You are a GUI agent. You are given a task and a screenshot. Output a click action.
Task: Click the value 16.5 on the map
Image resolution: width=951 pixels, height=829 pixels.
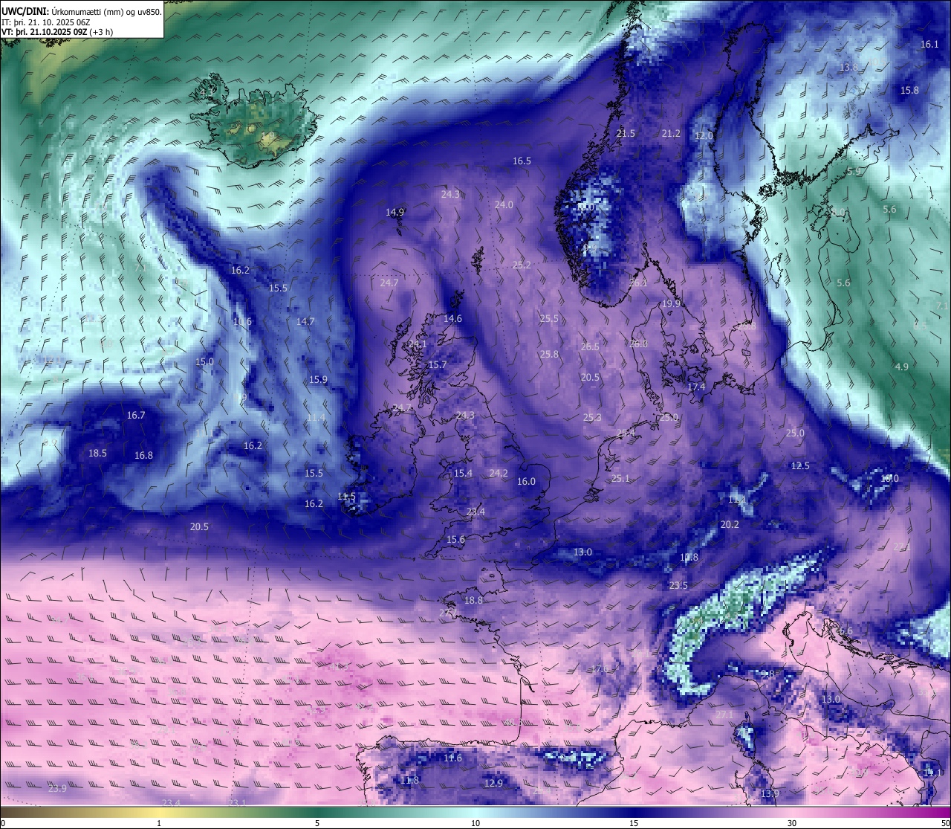[522, 161]
